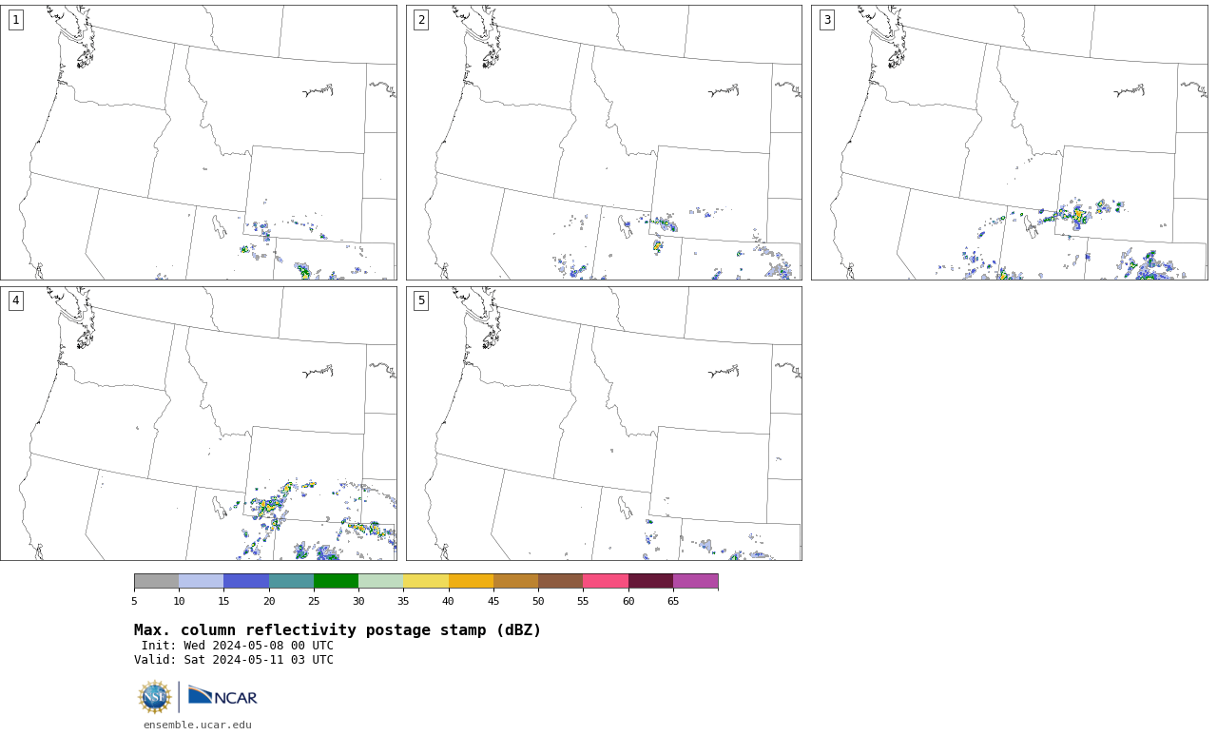
Task: Select the tan-brown 45-50 dBZ swatch
Action: 516,581
